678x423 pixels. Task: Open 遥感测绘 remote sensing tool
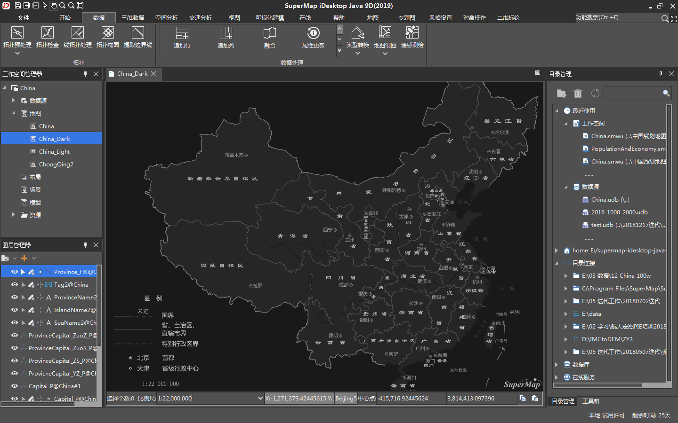click(412, 38)
